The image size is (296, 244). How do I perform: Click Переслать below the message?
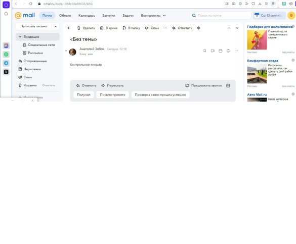click(112, 85)
